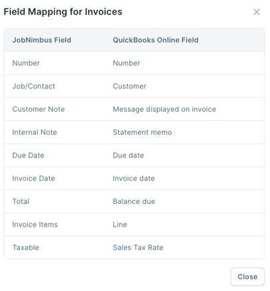This screenshot has width=270, height=291.
Task: Click the Field Mapping for Invoices title
Action: (63, 12)
